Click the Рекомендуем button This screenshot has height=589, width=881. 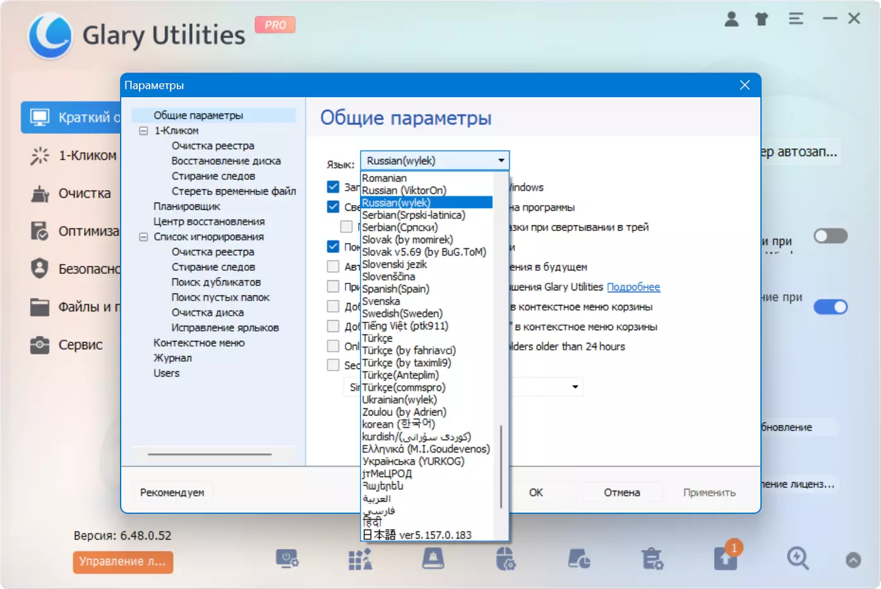[172, 492]
